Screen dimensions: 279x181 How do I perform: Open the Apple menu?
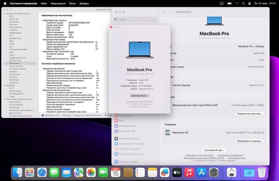coord(5,4)
